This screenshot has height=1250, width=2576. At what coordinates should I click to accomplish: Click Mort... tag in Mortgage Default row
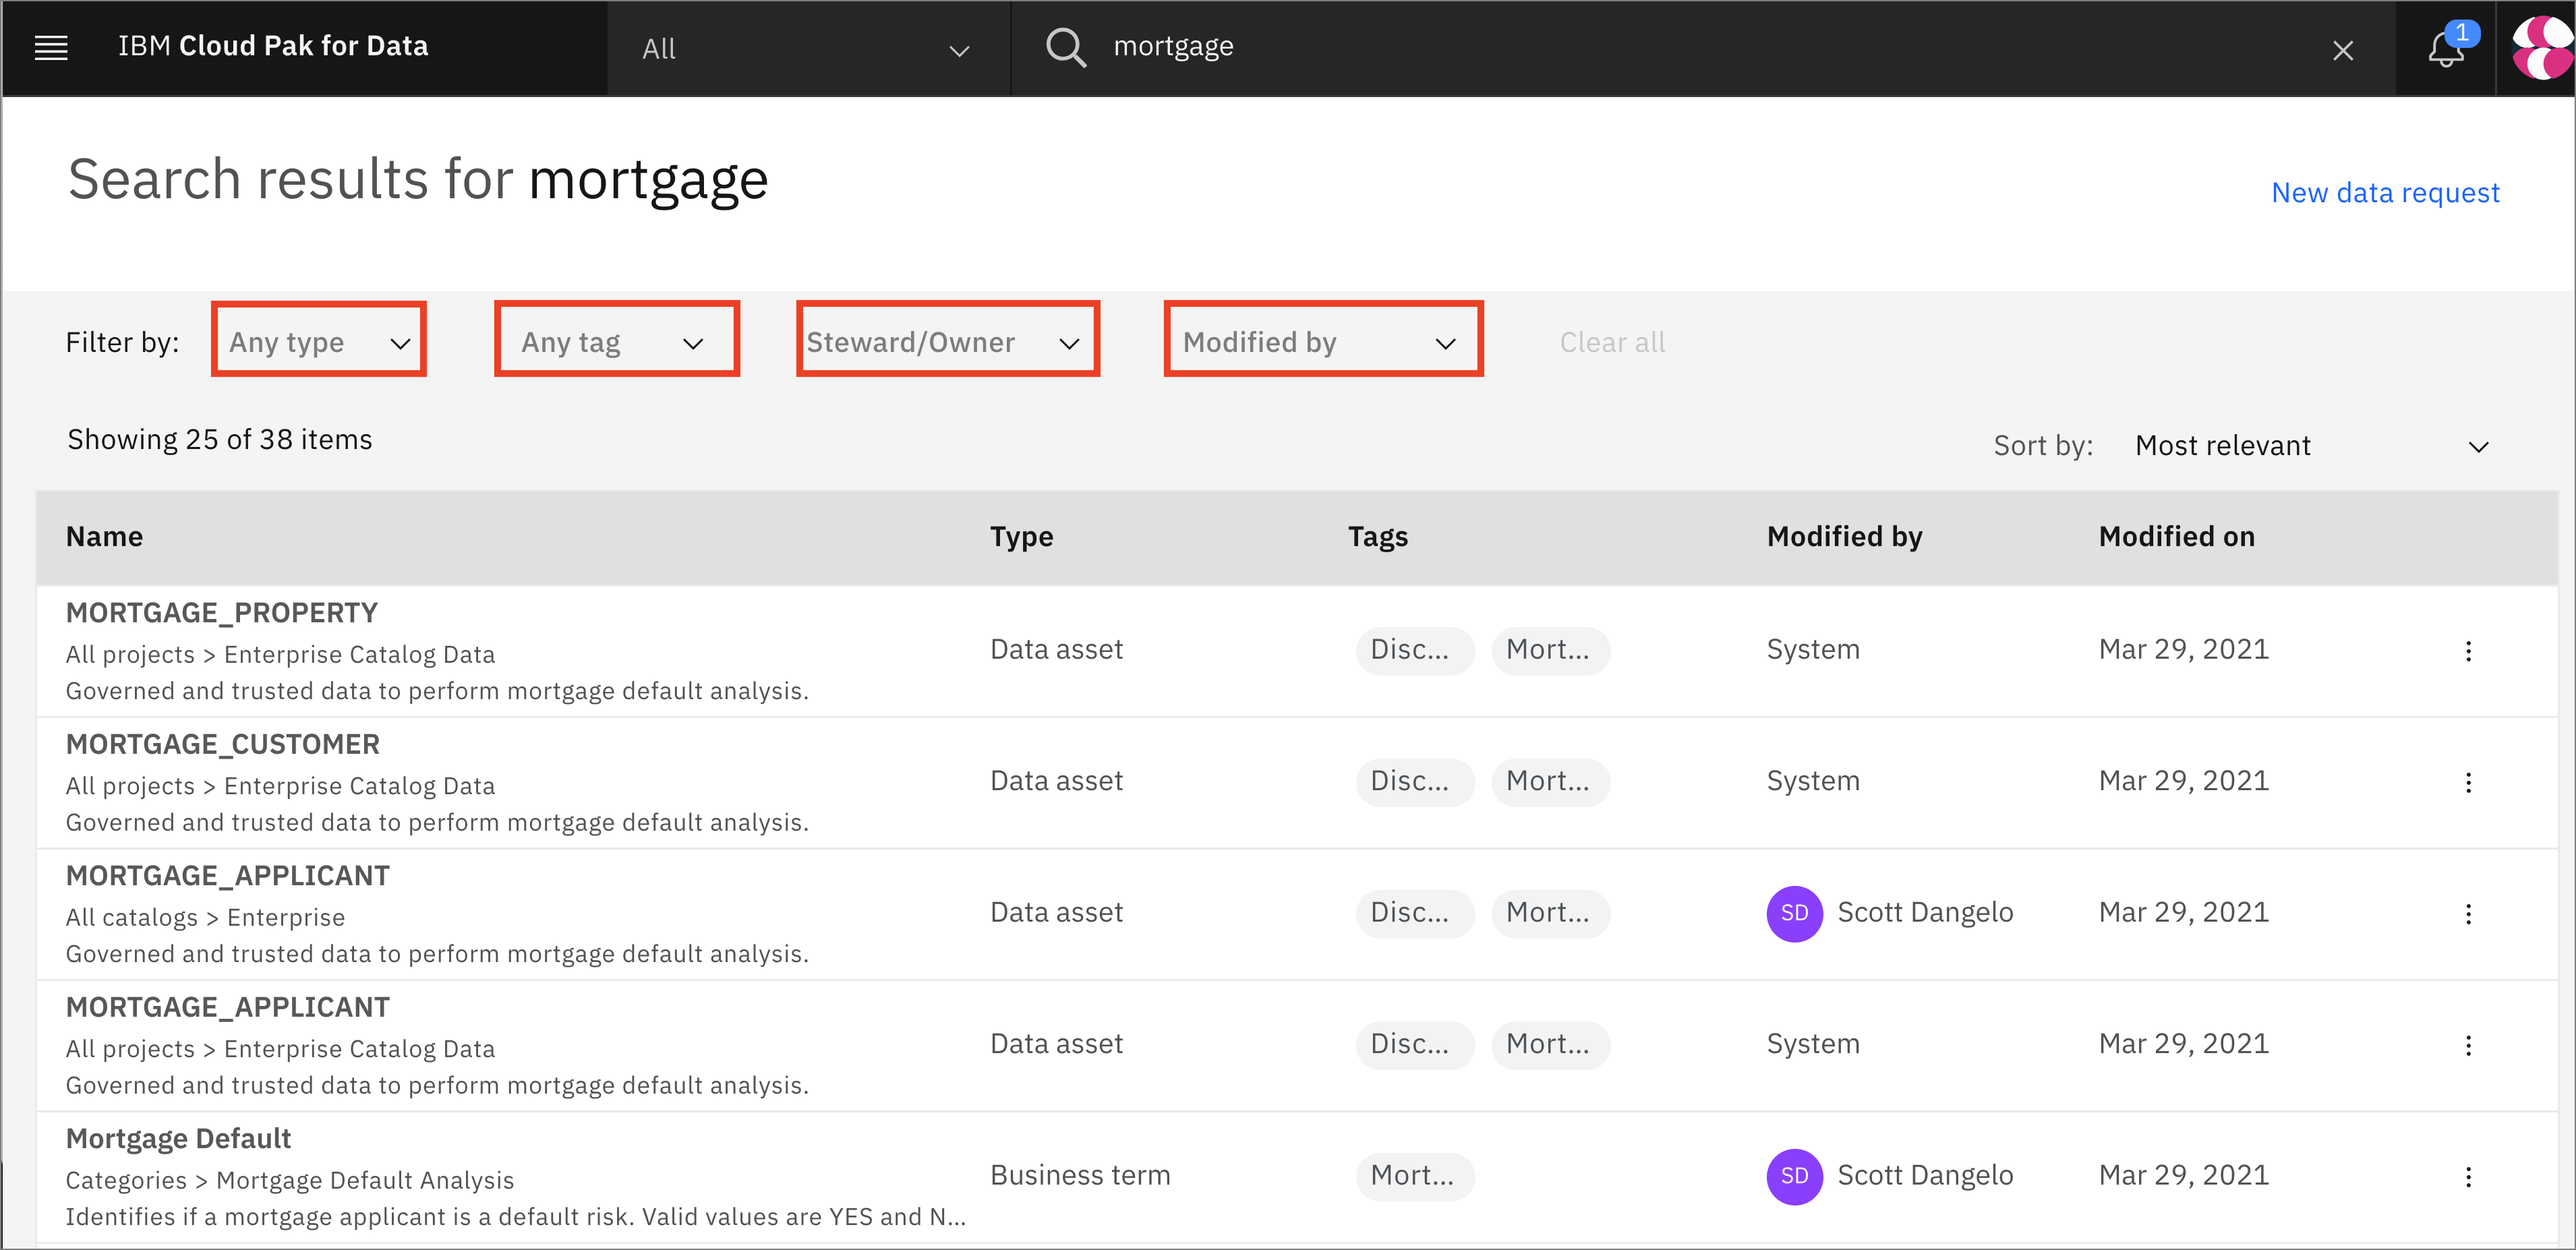pyautogui.click(x=1414, y=1177)
